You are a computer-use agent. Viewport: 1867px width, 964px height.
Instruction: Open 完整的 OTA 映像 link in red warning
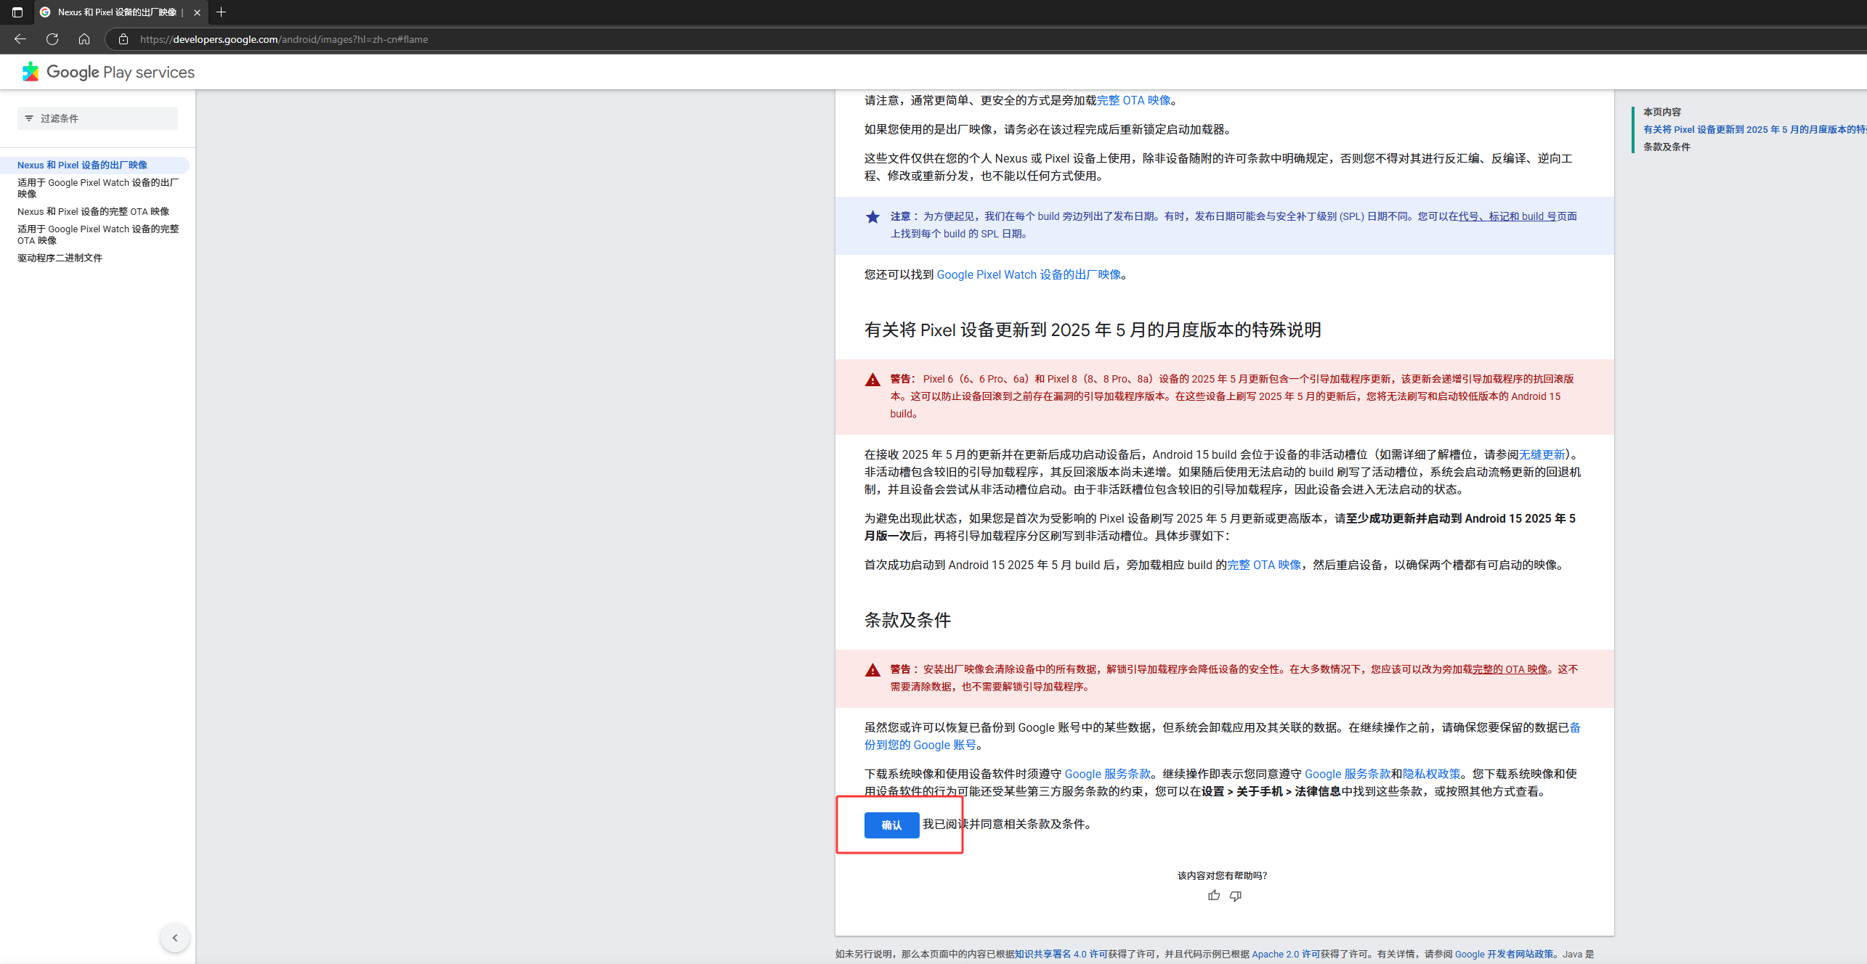(x=1510, y=669)
